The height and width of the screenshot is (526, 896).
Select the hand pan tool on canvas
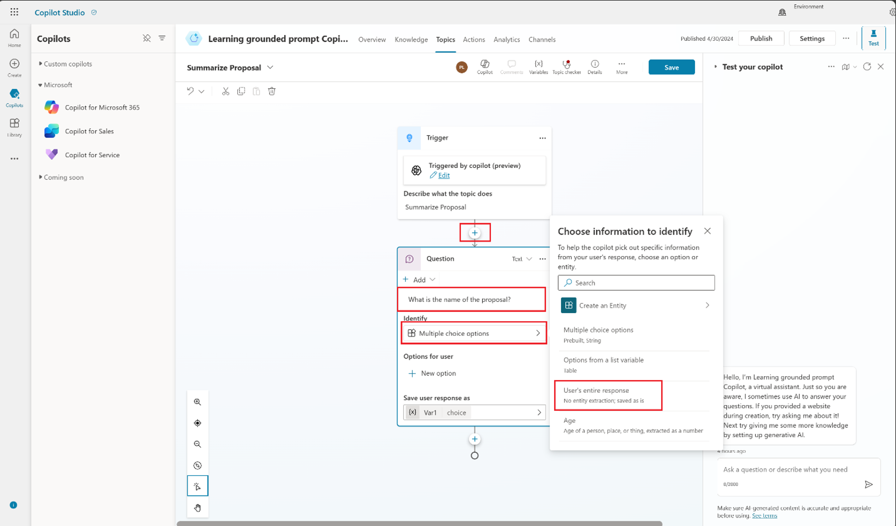pyautogui.click(x=197, y=508)
